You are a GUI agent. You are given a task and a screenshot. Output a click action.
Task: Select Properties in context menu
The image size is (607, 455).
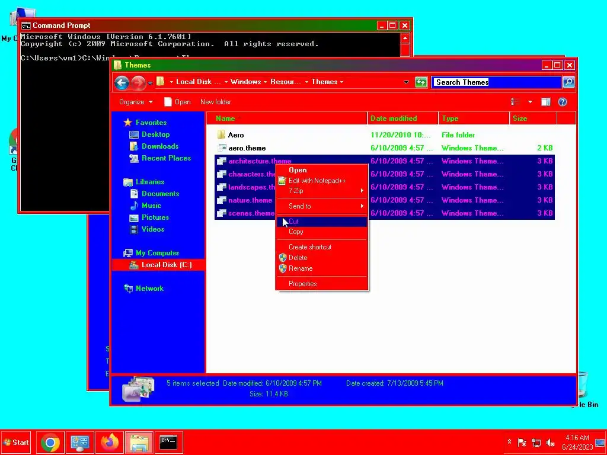click(x=321, y=284)
